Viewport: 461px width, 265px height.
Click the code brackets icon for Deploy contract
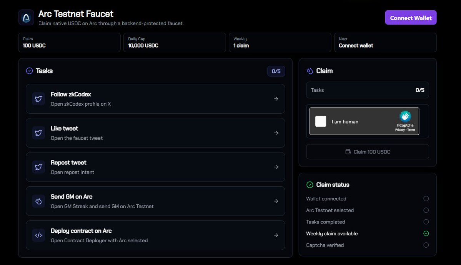click(x=38, y=235)
